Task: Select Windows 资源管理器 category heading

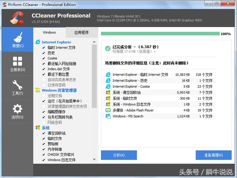Action: click(x=59, y=90)
